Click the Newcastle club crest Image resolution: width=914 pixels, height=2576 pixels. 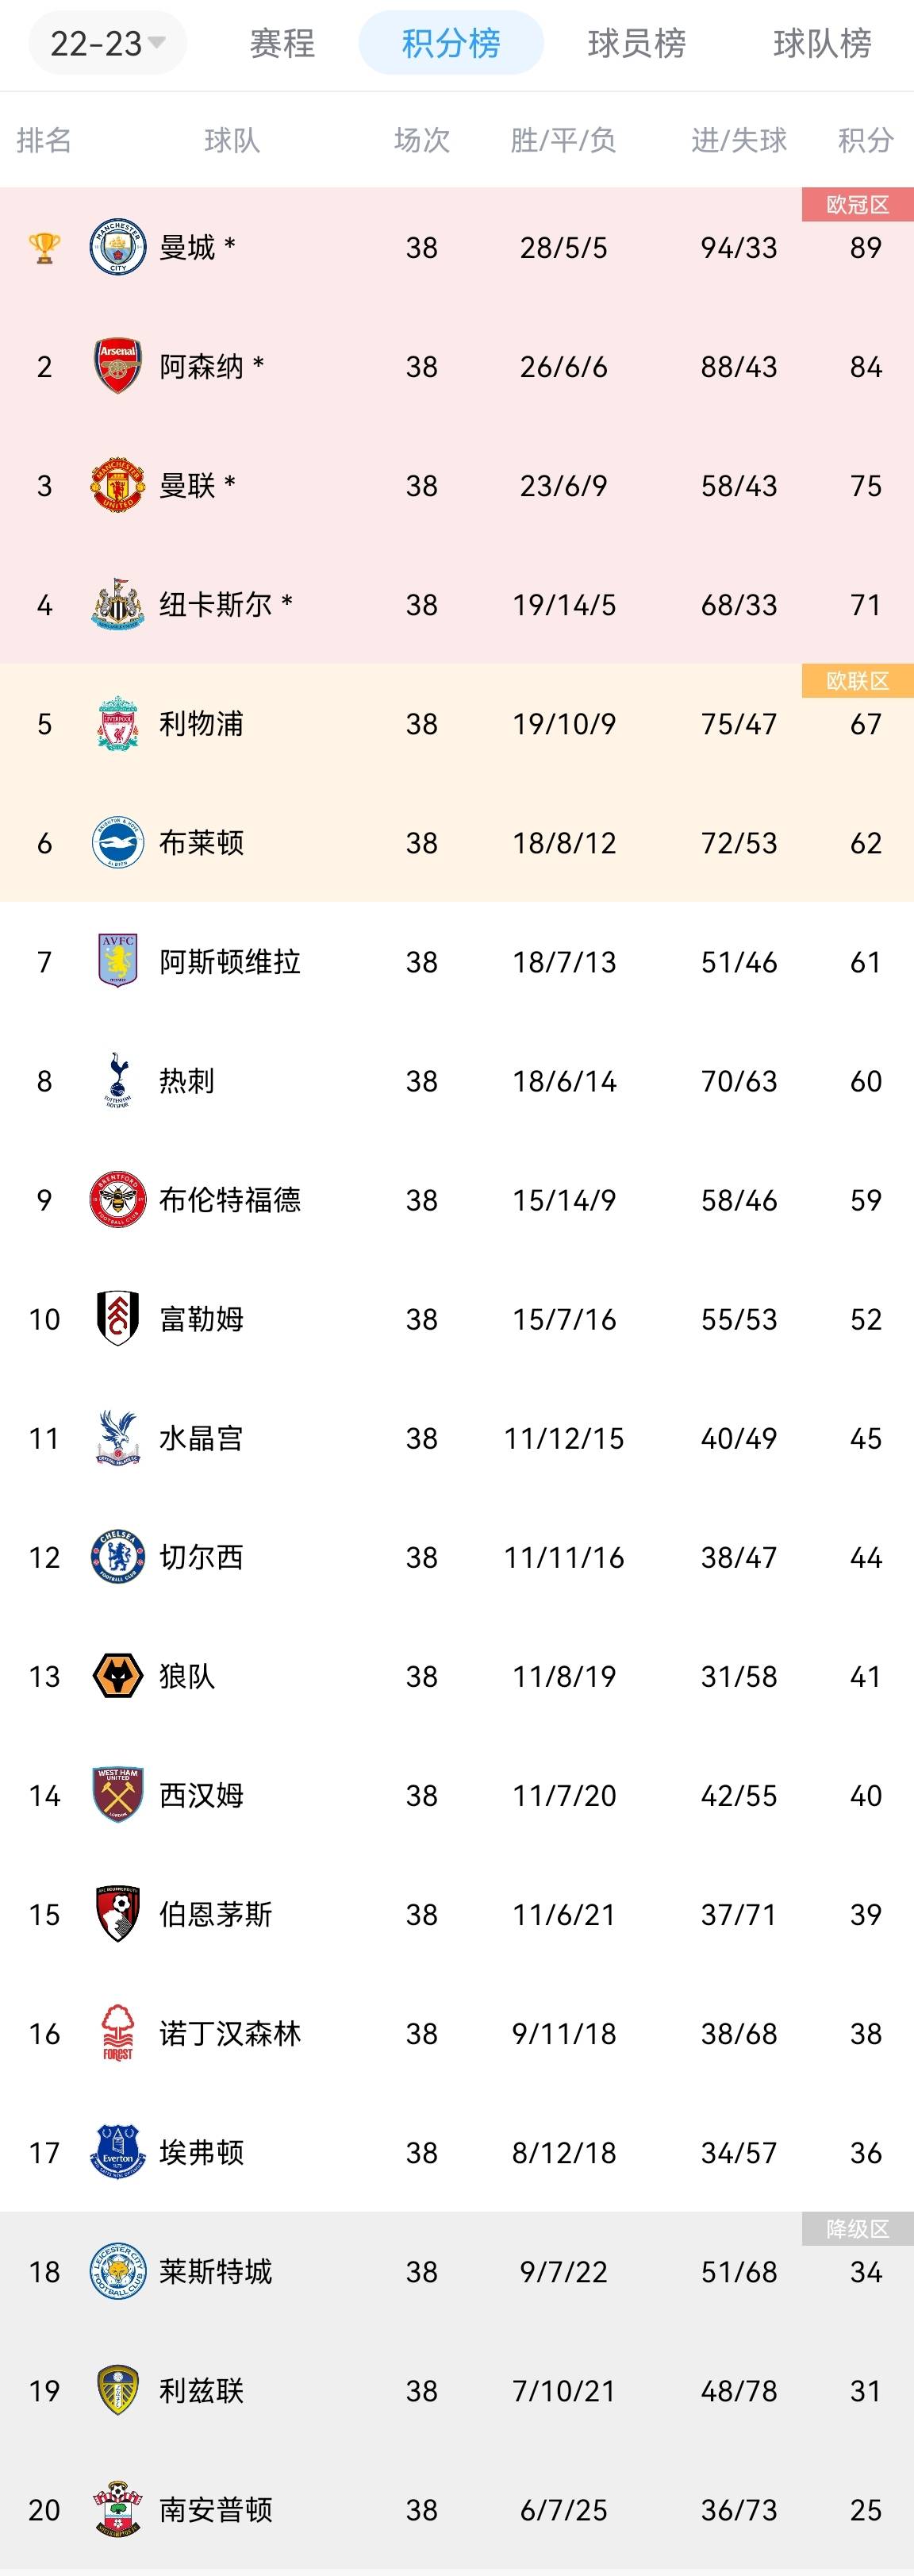pyautogui.click(x=118, y=604)
